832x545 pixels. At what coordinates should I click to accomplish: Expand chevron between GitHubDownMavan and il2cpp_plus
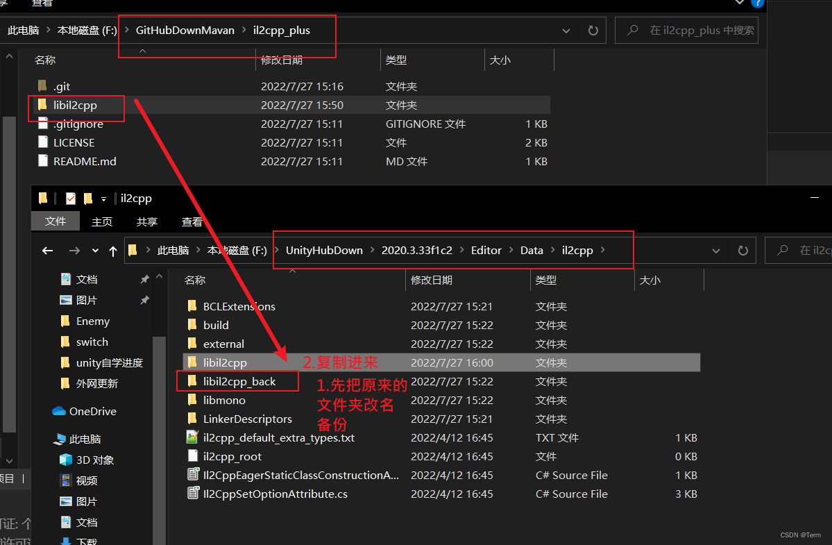244,31
